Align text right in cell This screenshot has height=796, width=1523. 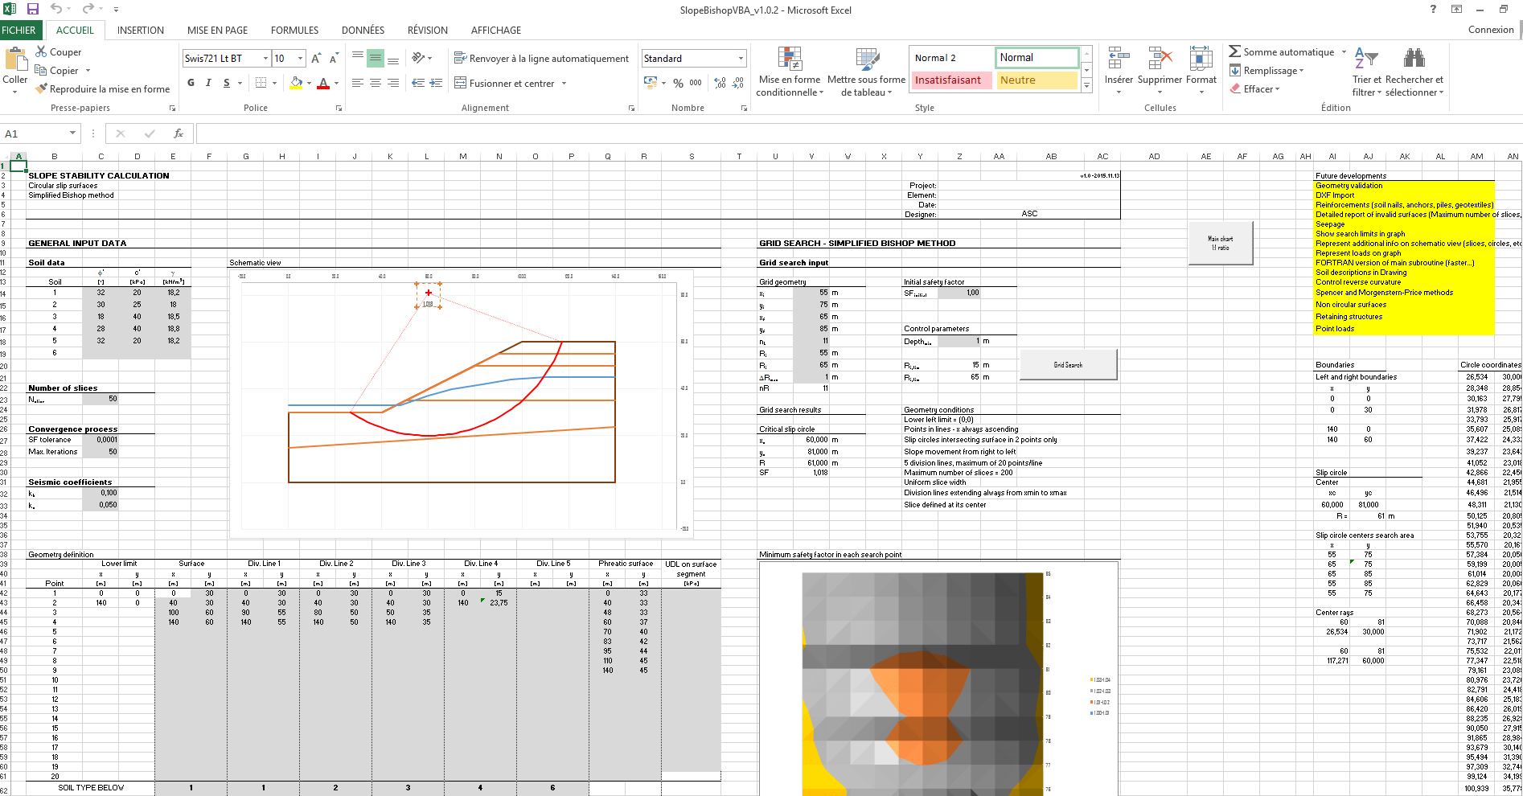[393, 83]
